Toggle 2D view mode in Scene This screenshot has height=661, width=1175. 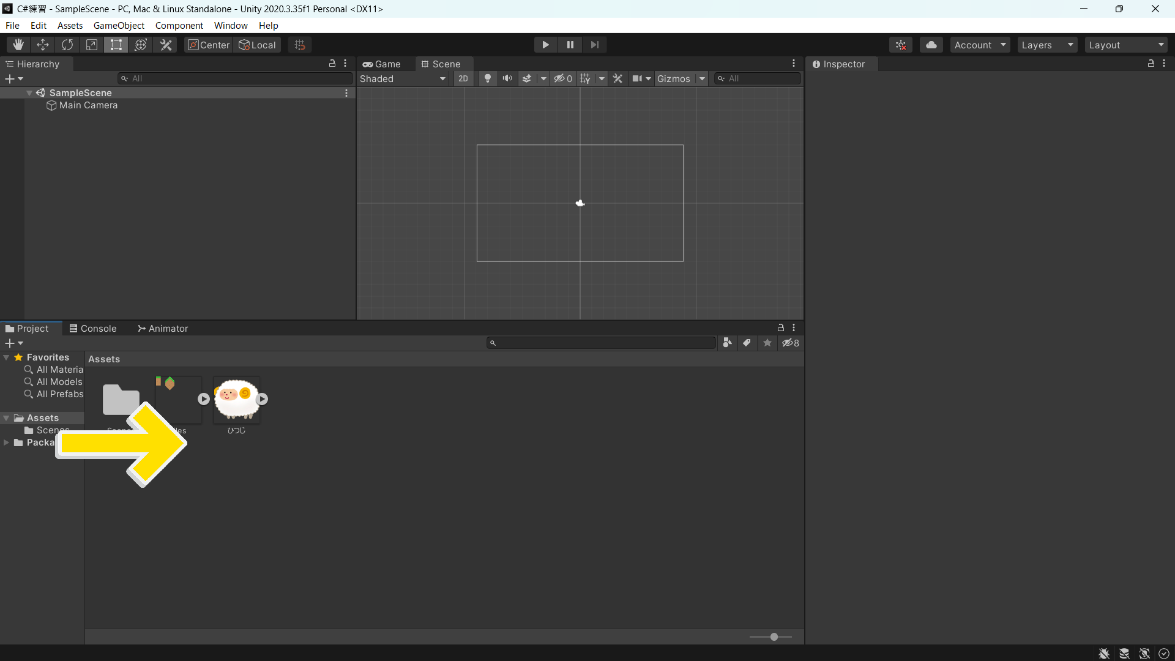point(463,78)
